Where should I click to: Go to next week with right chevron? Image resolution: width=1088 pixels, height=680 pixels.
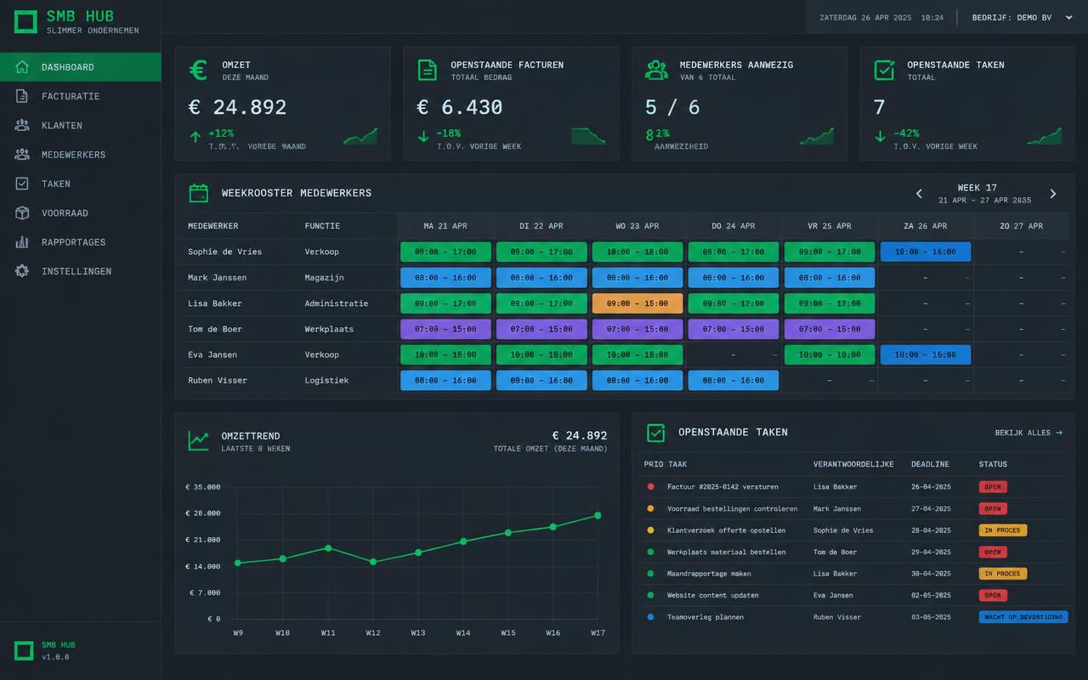(1053, 194)
